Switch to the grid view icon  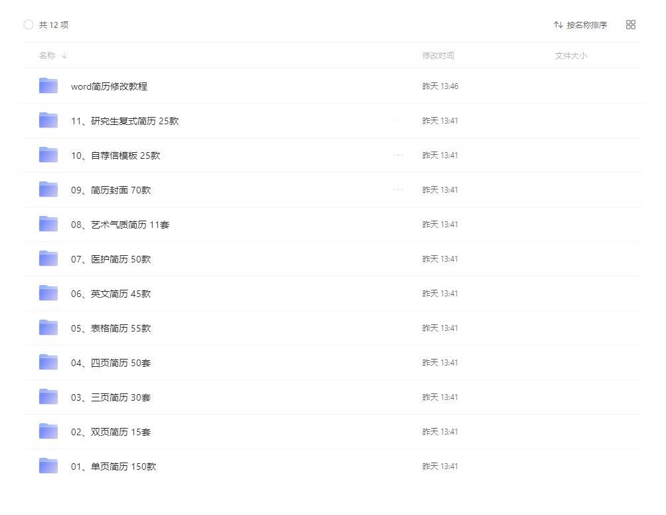tap(631, 25)
